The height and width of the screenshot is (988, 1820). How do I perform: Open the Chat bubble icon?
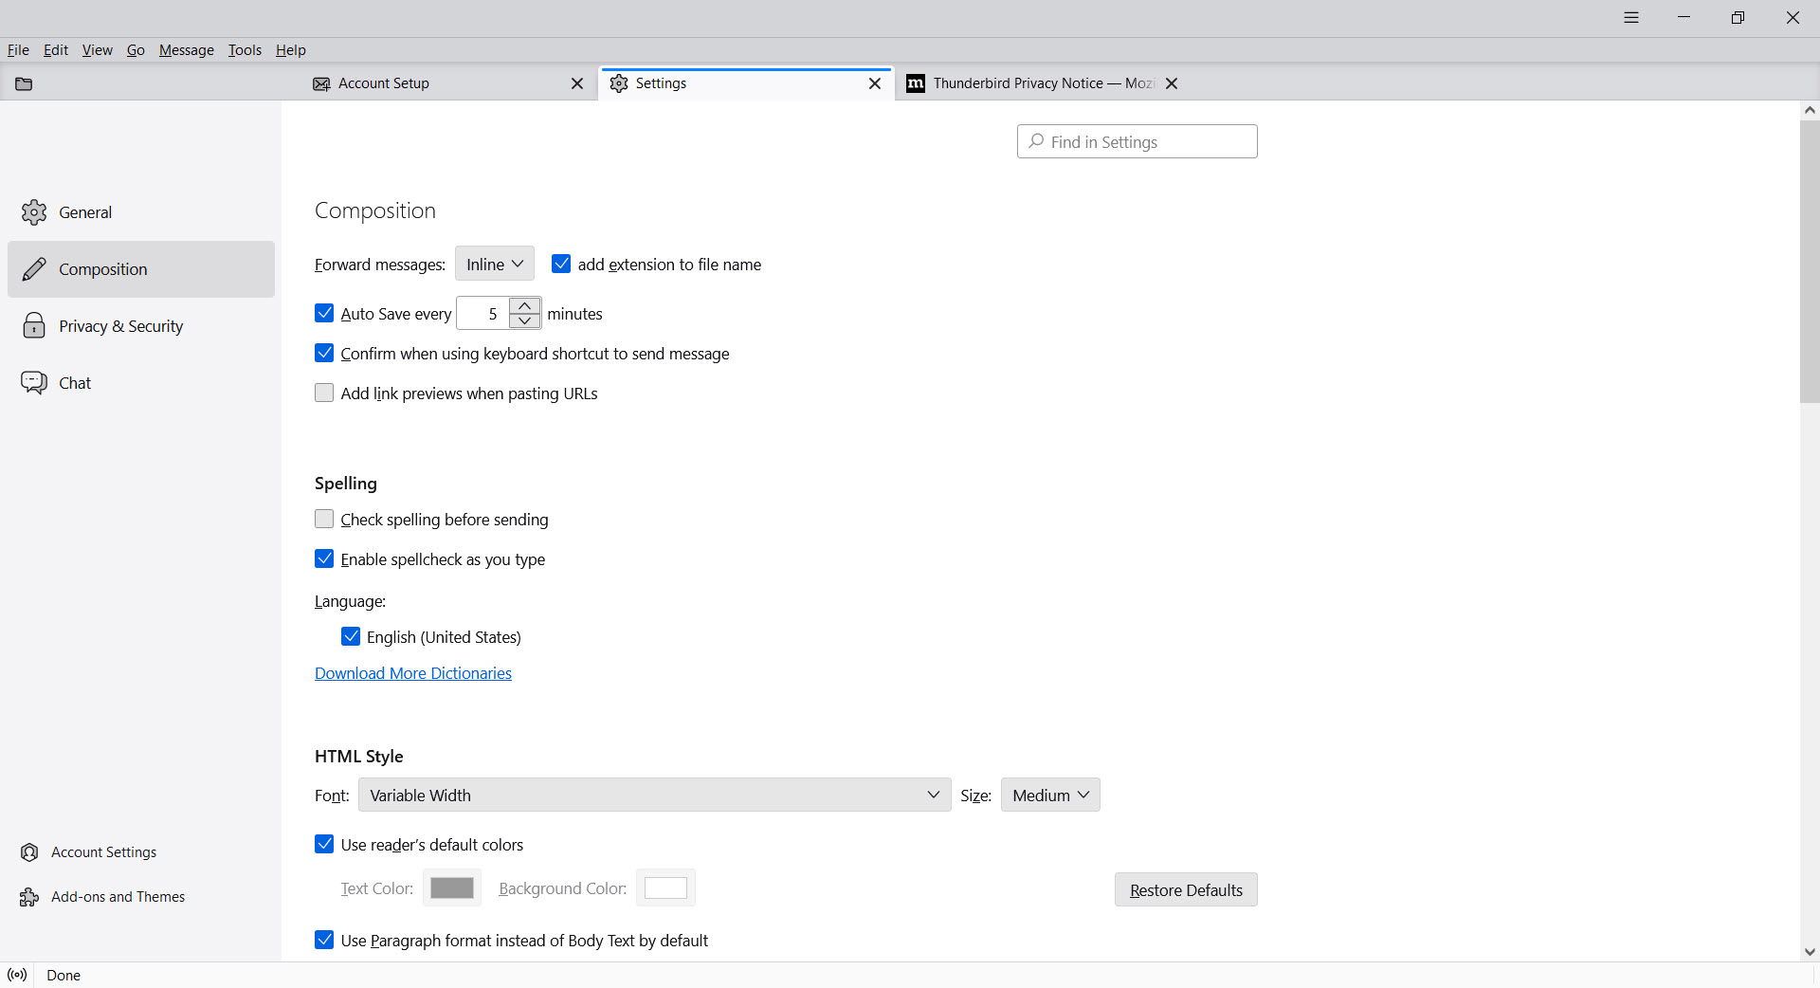click(34, 383)
